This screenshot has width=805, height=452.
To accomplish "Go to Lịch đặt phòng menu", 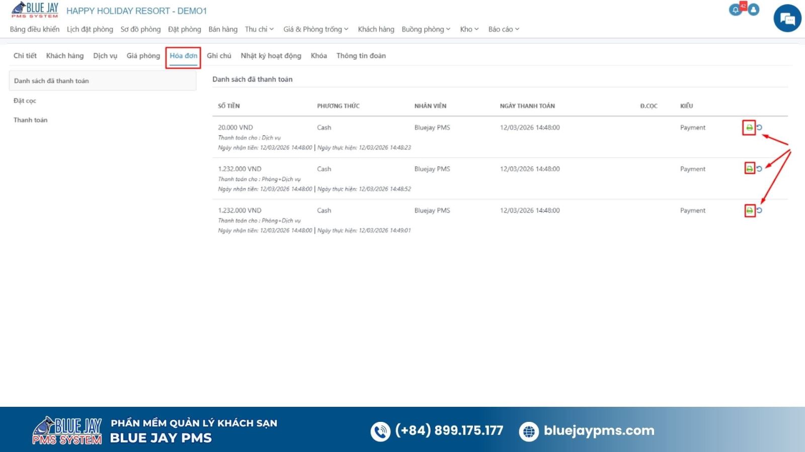I will point(90,29).
